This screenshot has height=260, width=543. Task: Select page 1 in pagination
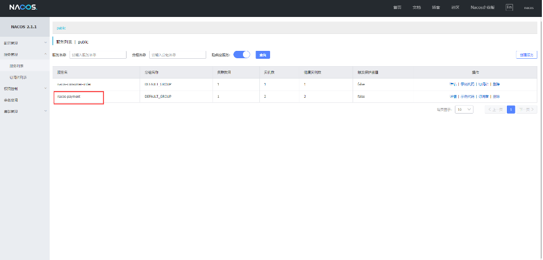[511, 110]
